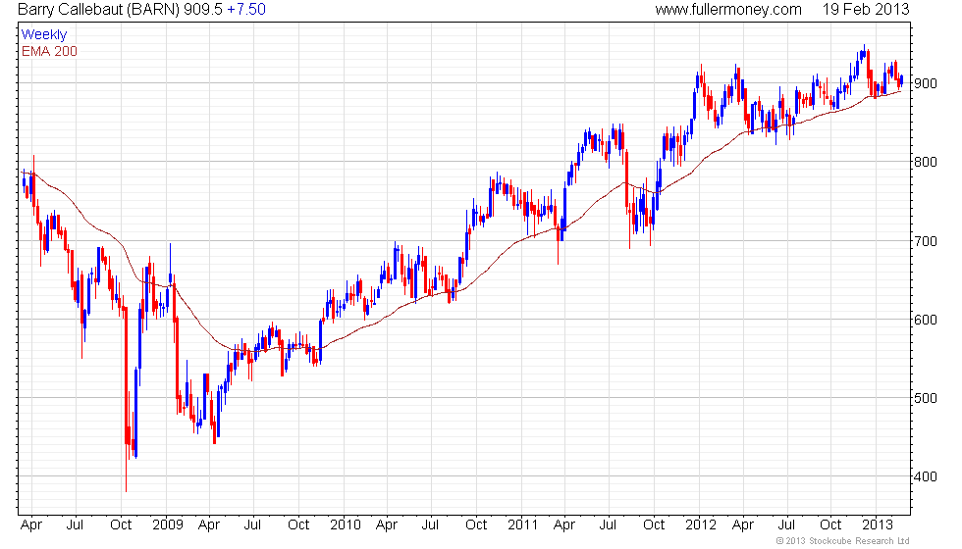Click the '2011' date axis label
The width and height of the screenshot is (962, 549).
pos(522,525)
